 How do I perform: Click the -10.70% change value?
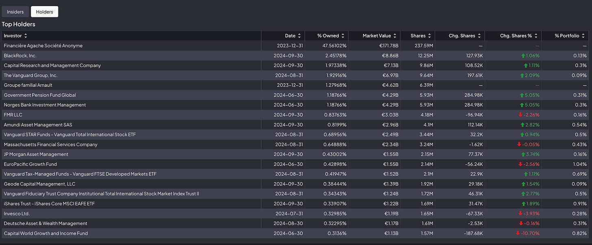[530, 233]
